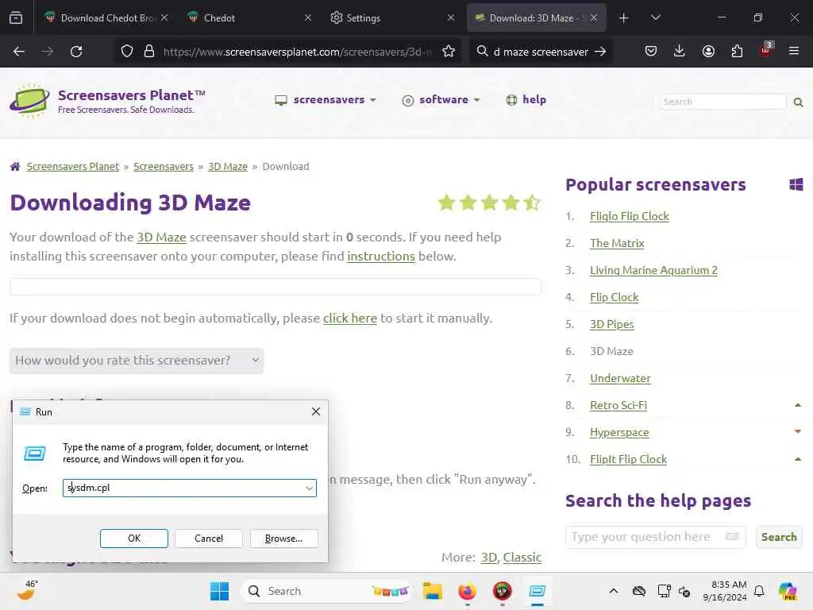This screenshot has width=813, height=610.
Task: Open the Chedot browser taskbar icon
Action: (502, 591)
